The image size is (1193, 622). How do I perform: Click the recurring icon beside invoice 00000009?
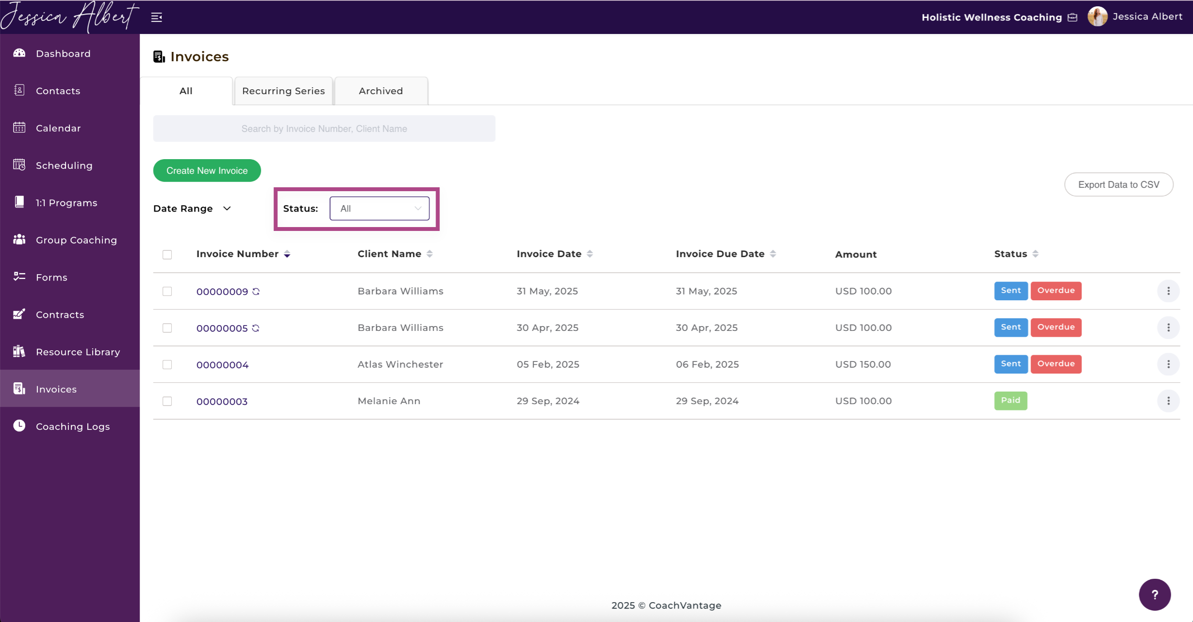(256, 292)
